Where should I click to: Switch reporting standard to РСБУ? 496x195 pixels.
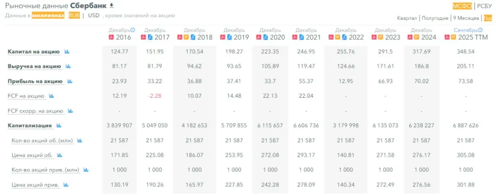click(x=484, y=6)
